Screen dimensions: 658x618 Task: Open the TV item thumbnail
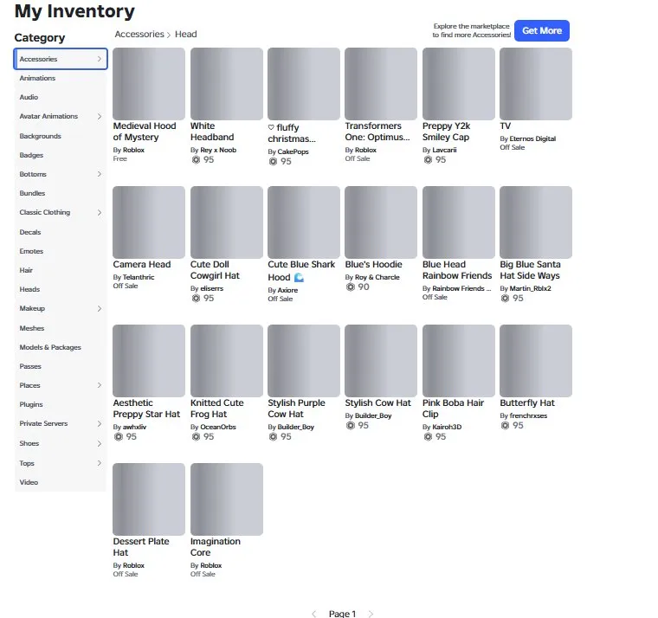536,83
